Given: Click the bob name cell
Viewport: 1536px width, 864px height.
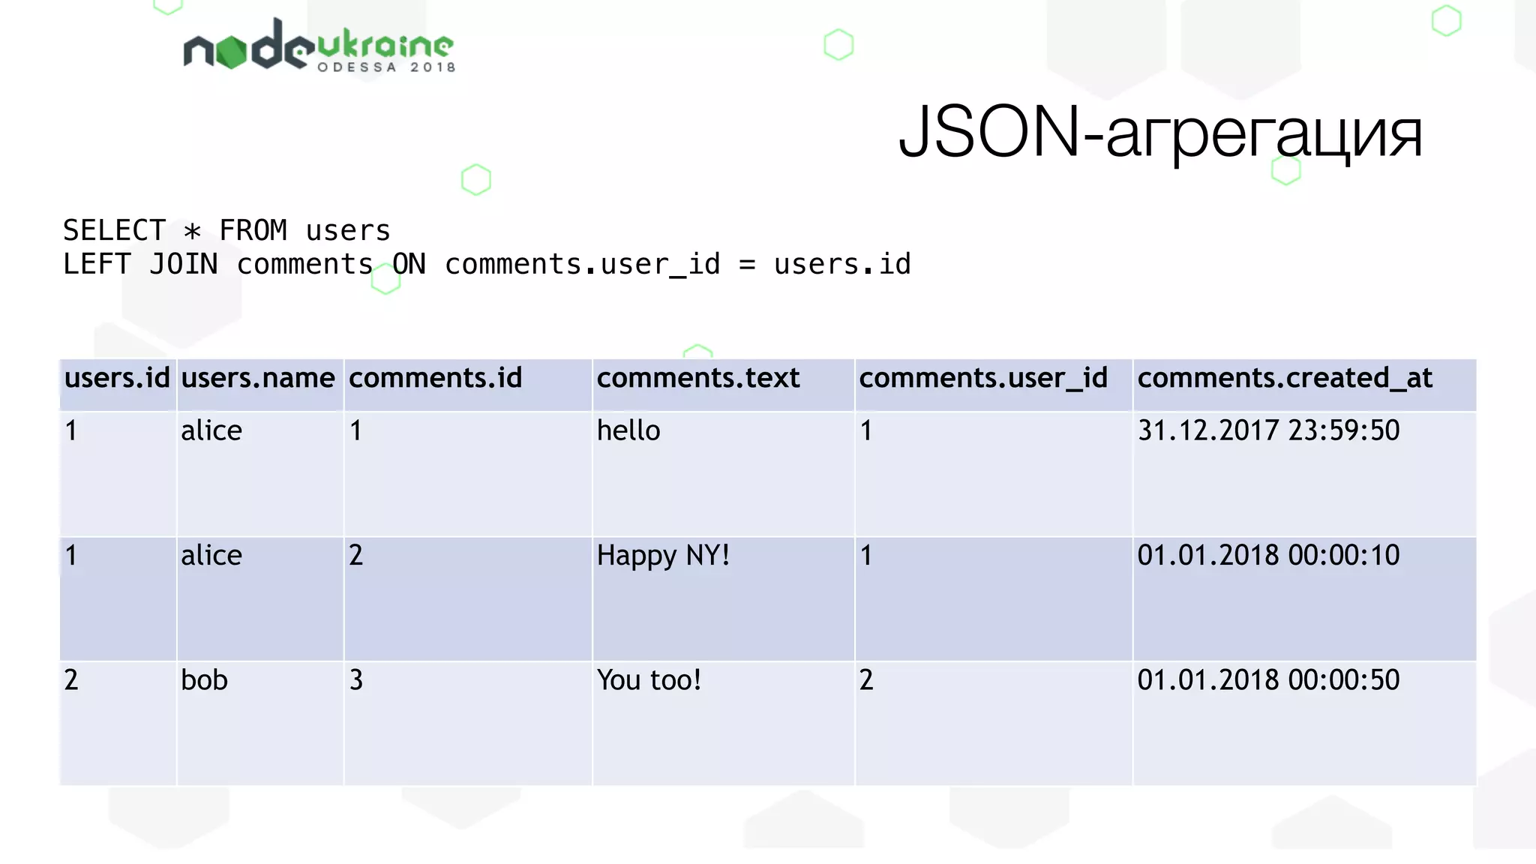Looking at the screenshot, I should tap(260, 724).
